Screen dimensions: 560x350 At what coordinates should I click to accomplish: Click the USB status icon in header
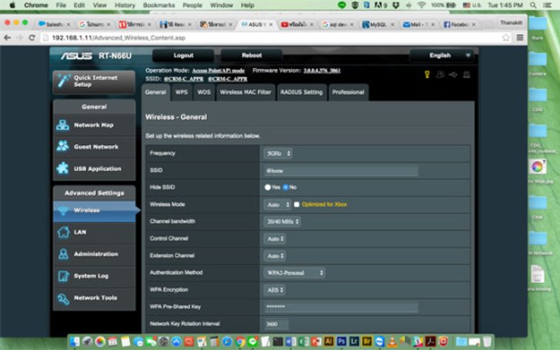[453, 74]
